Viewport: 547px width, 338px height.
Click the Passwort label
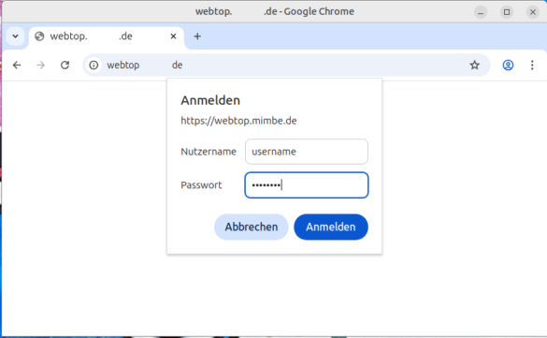click(201, 185)
